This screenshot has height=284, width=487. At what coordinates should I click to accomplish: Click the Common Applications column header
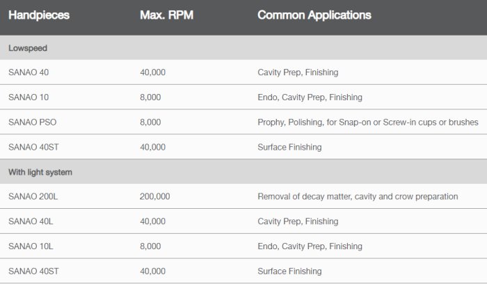(x=314, y=15)
